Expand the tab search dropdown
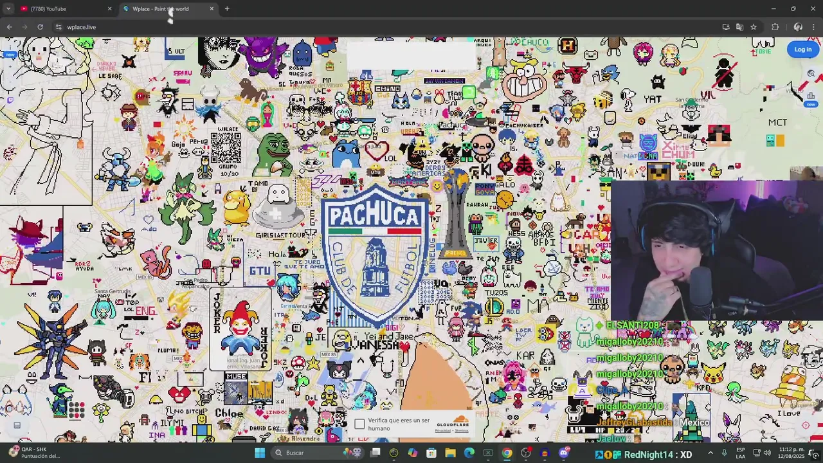This screenshot has height=463, width=823. click(x=8, y=9)
